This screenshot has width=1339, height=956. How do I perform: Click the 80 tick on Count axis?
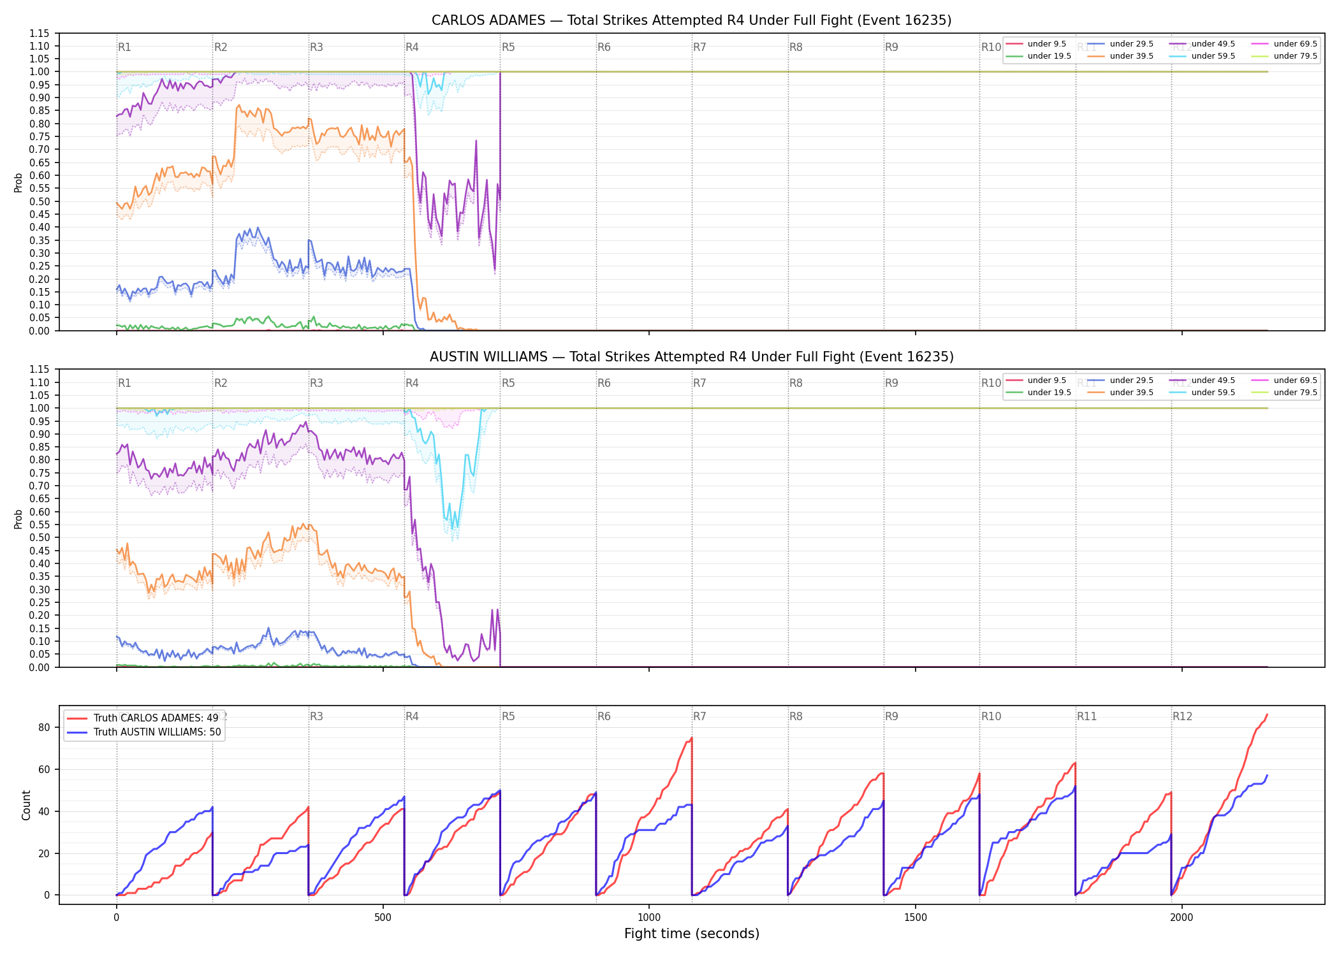coord(44,728)
